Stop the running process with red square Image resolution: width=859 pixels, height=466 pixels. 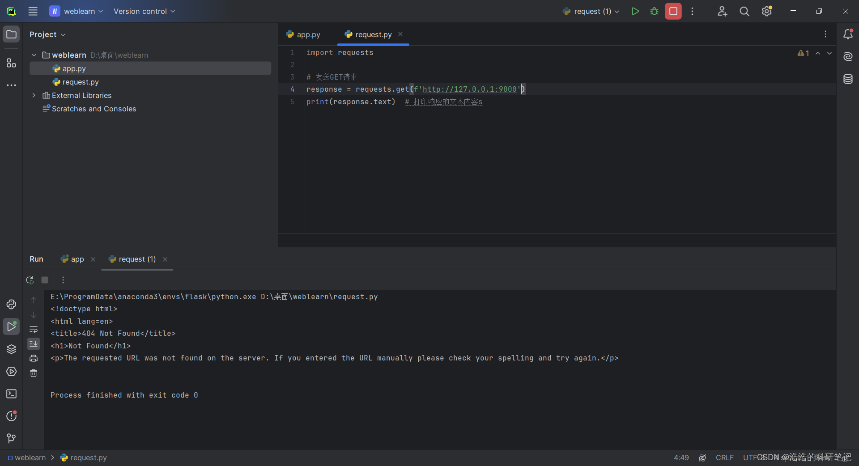click(673, 11)
